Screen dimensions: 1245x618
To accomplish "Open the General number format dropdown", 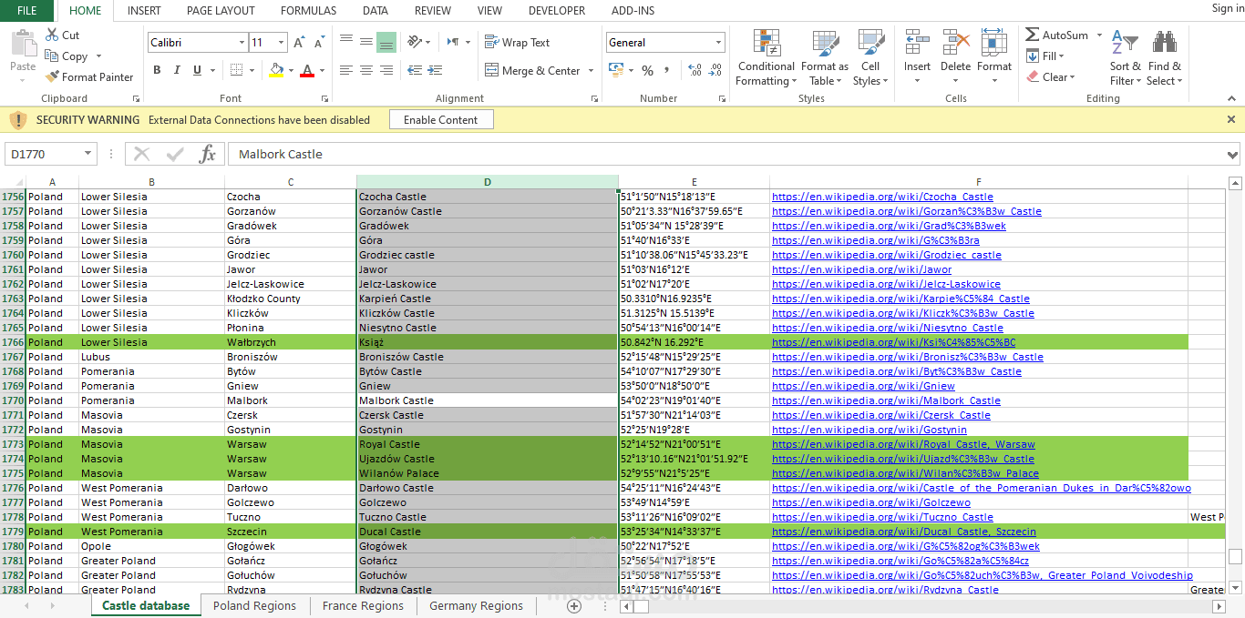I will tap(718, 42).
